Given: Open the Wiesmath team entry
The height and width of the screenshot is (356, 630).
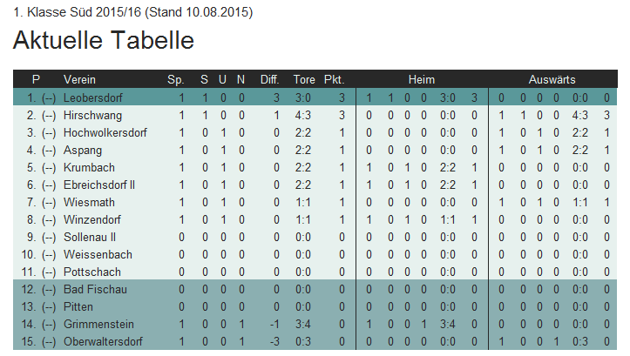Looking at the screenshot, I should (x=89, y=203).
